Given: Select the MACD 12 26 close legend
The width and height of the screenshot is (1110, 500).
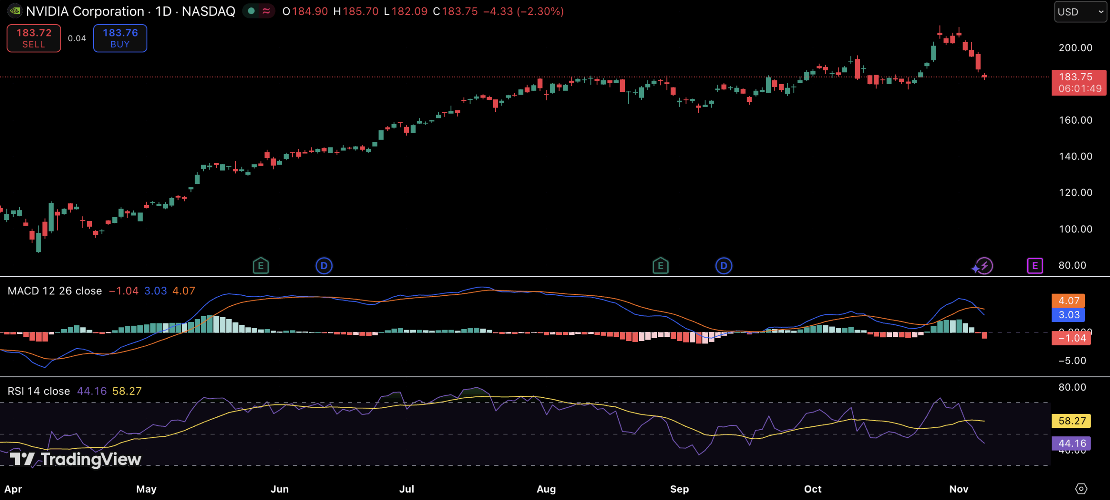Looking at the screenshot, I should click(x=55, y=291).
